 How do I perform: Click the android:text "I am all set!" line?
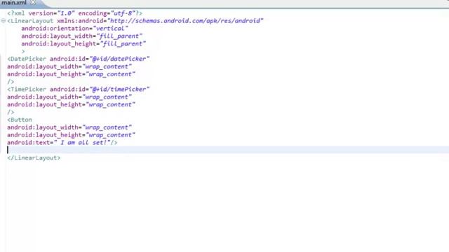click(62, 142)
